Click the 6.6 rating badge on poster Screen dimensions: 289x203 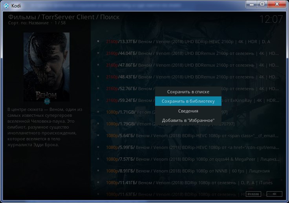pos(47,101)
